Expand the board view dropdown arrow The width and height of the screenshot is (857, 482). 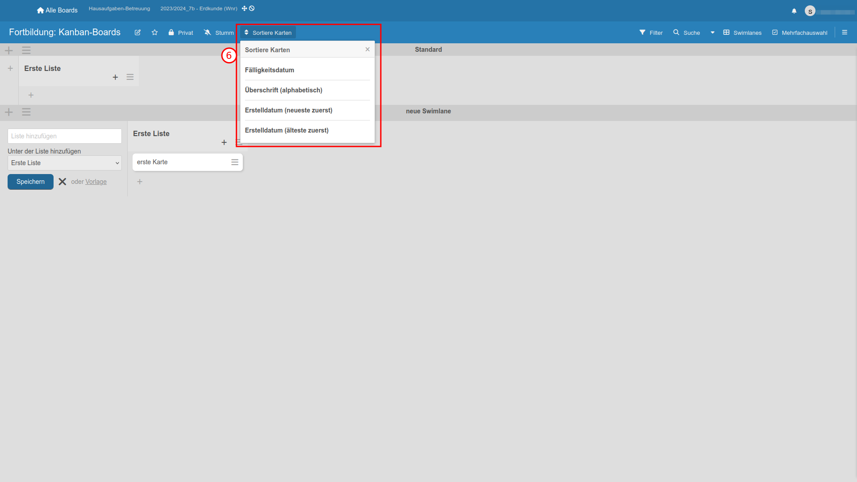click(712, 33)
